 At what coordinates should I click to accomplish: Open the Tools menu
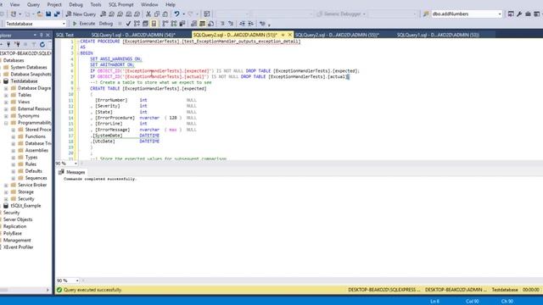click(96, 4)
